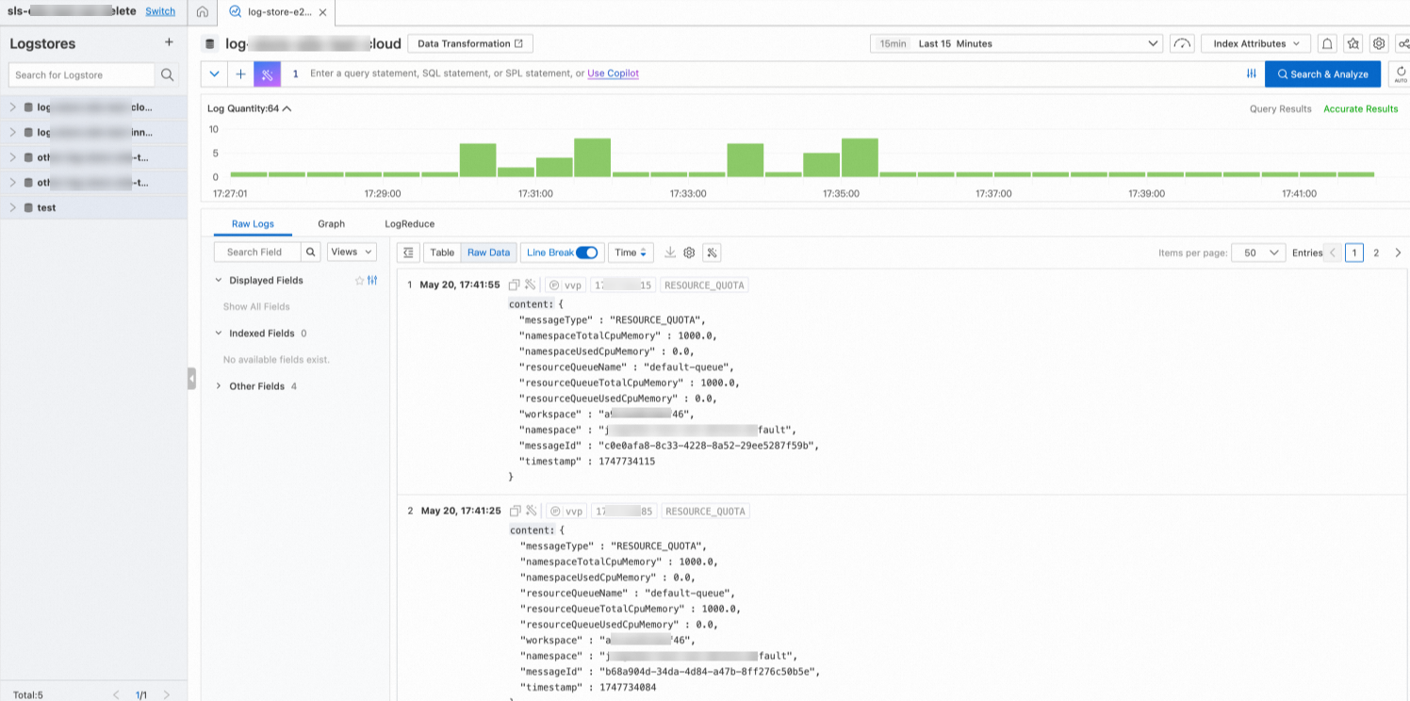The height and width of the screenshot is (701, 1410).
Task: Click the Accurate Results label
Action: point(1361,109)
